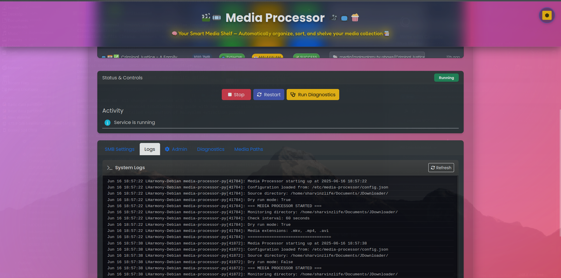Click the info icon beside Service is running
The height and width of the screenshot is (278, 561).
tap(108, 123)
